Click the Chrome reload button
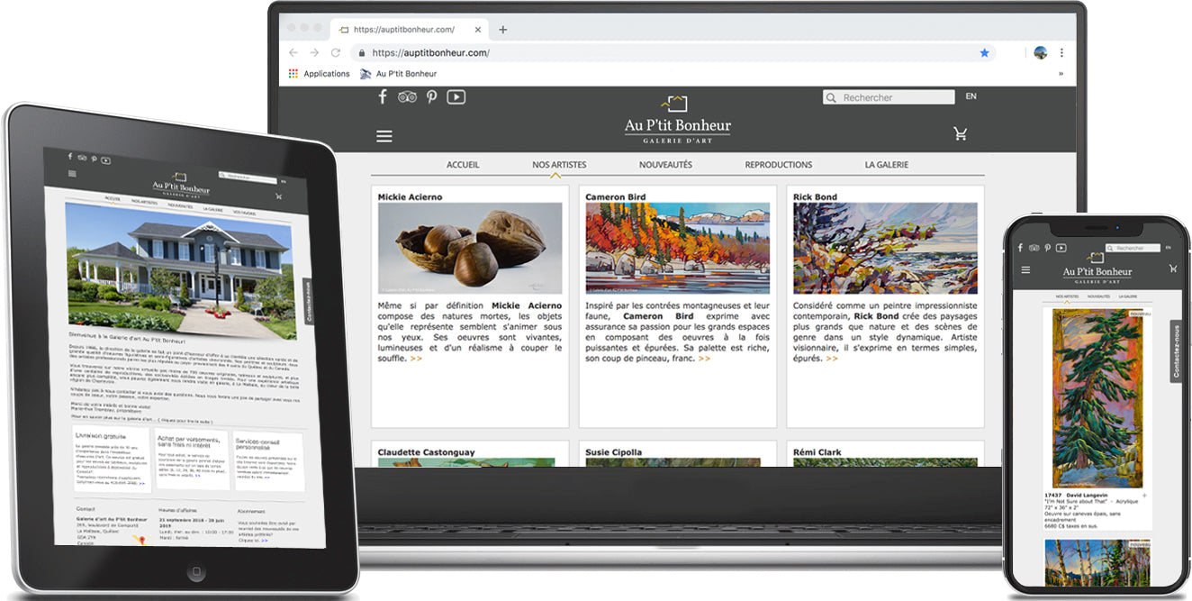The width and height of the screenshot is (1192, 601). point(336,53)
